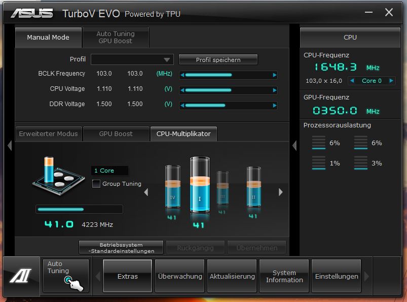407x302 pixels.
Task: Click the 1% processor load indicator
Action: pyautogui.click(x=326, y=163)
